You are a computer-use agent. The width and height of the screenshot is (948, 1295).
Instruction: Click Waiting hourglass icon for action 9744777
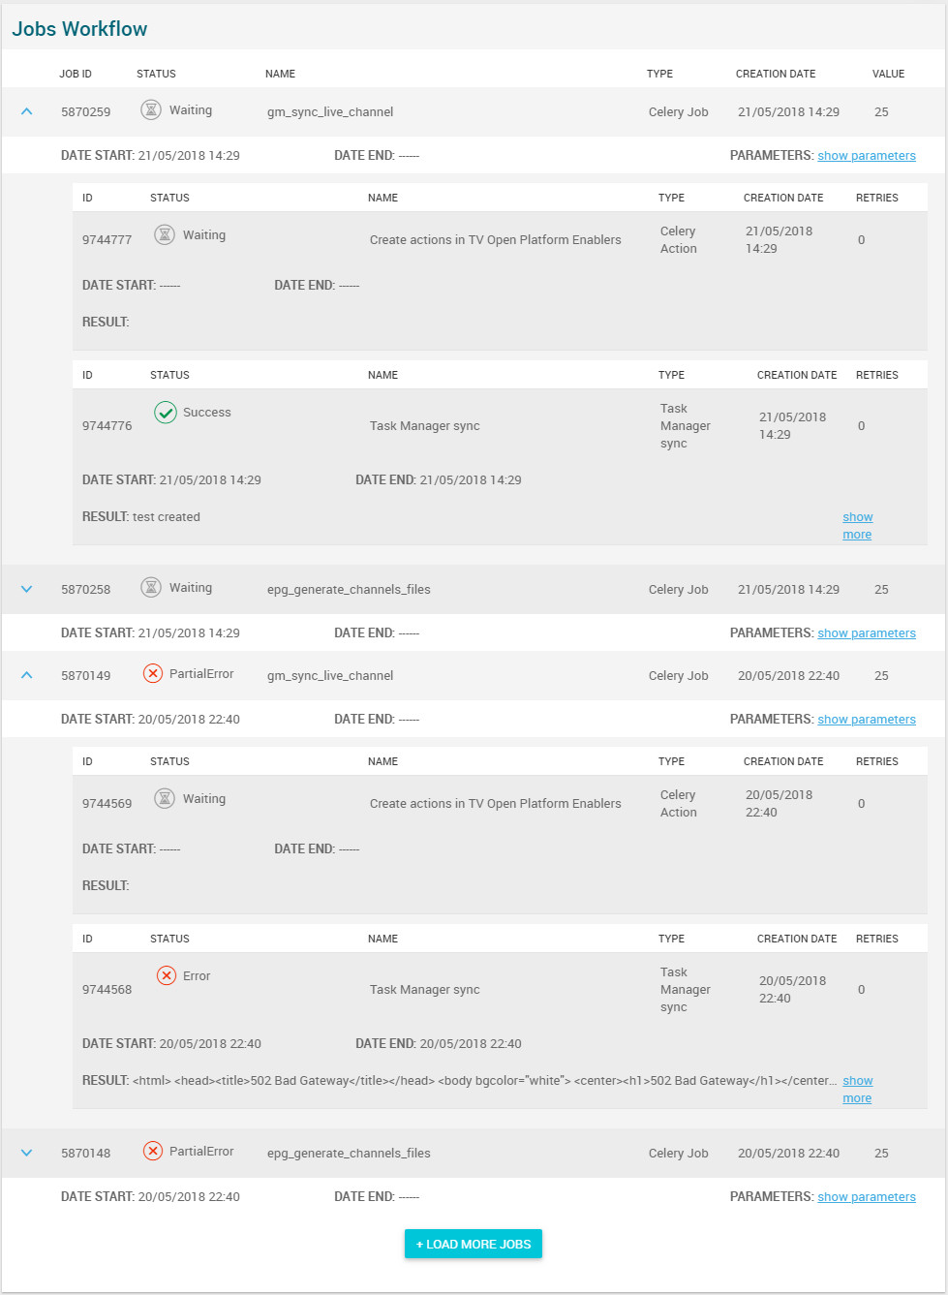(x=165, y=234)
